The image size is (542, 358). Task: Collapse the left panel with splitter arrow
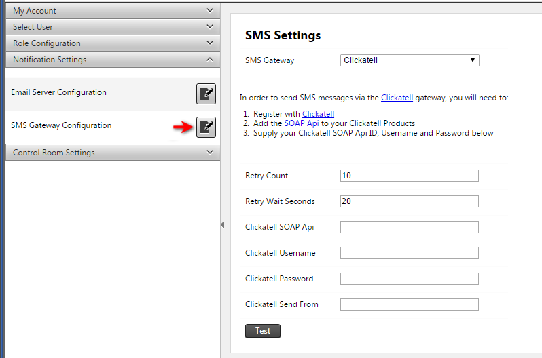222,225
